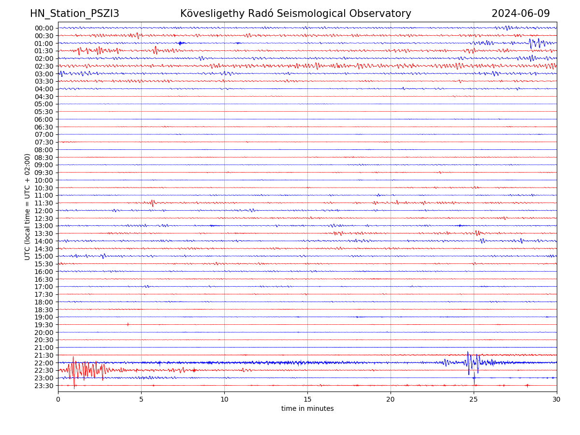Viewport: 580px width, 435px height.
Task: Click the 22:00 row label
Action: (x=43, y=363)
